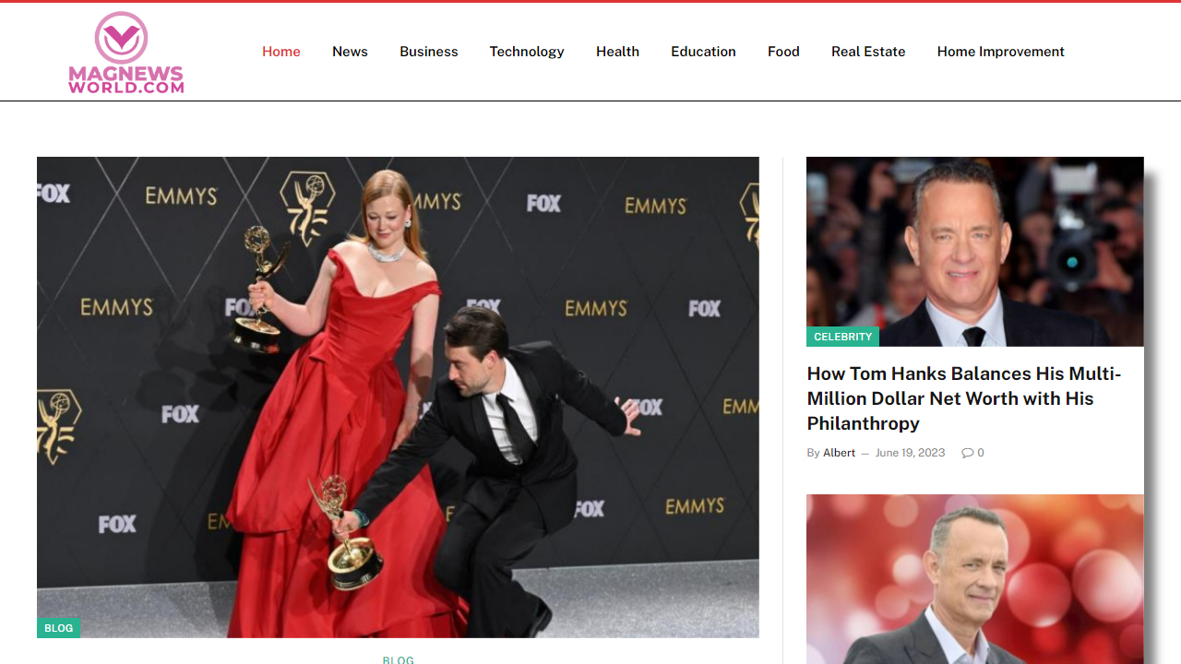Open comments via the speech bubble icon

[966, 452]
